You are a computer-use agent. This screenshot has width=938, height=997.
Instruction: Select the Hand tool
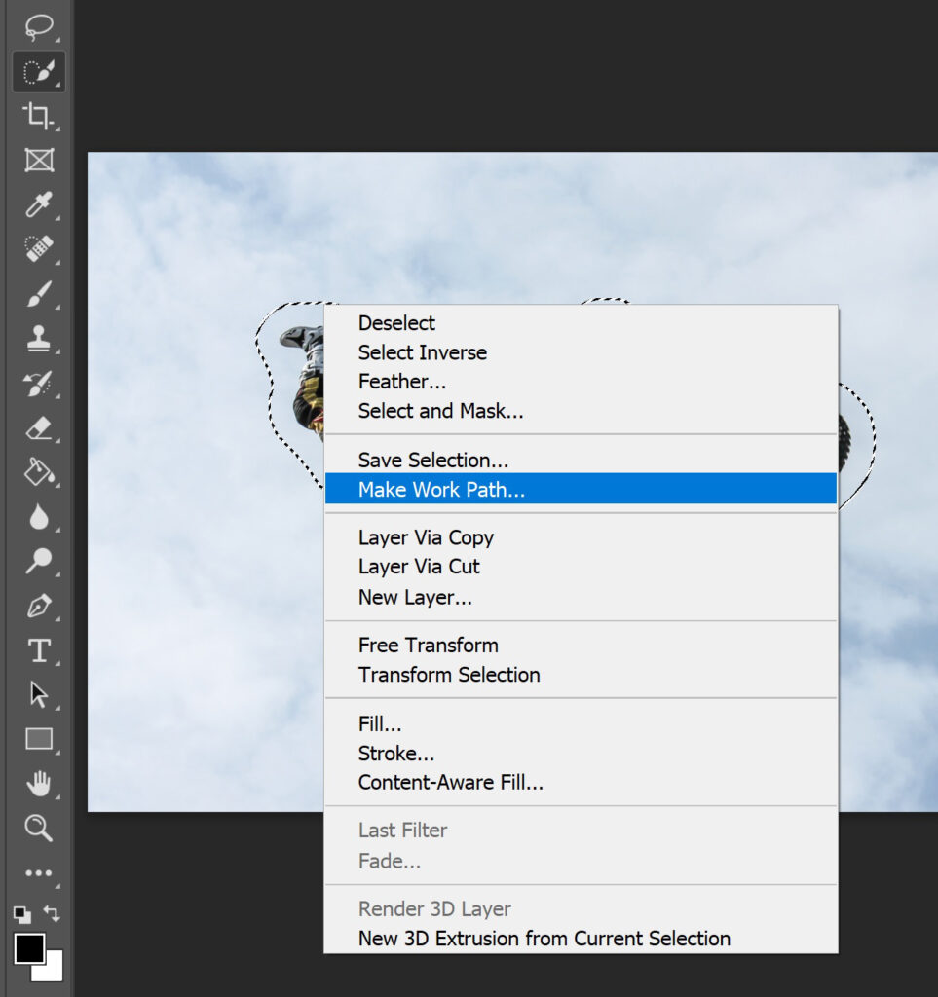coord(39,784)
